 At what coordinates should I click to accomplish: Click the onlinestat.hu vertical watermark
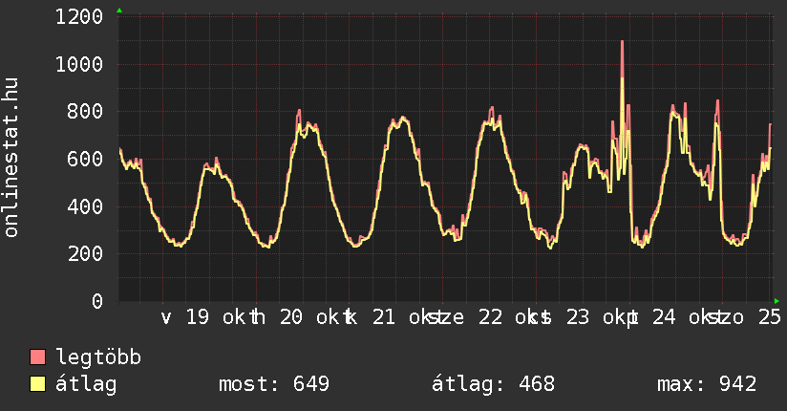point(12,159)
